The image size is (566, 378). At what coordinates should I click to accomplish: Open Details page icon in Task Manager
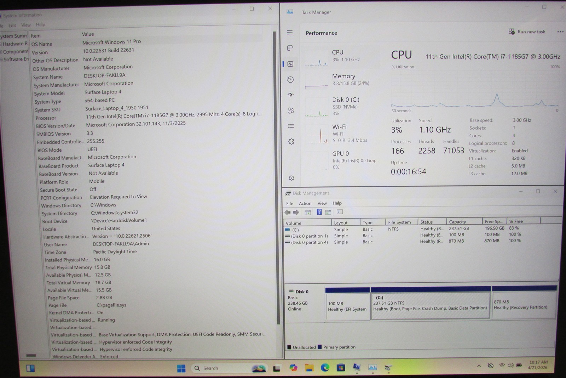pyautogui.click(x=291, y=126)
